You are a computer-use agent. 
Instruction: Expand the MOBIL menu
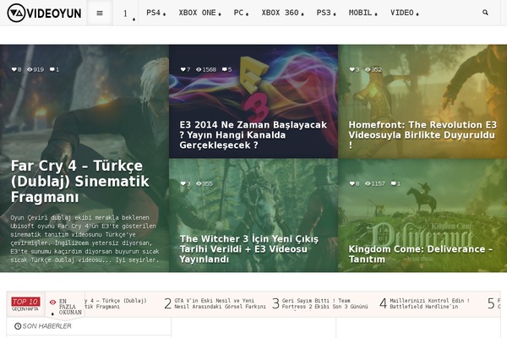[x=363, y=13]
